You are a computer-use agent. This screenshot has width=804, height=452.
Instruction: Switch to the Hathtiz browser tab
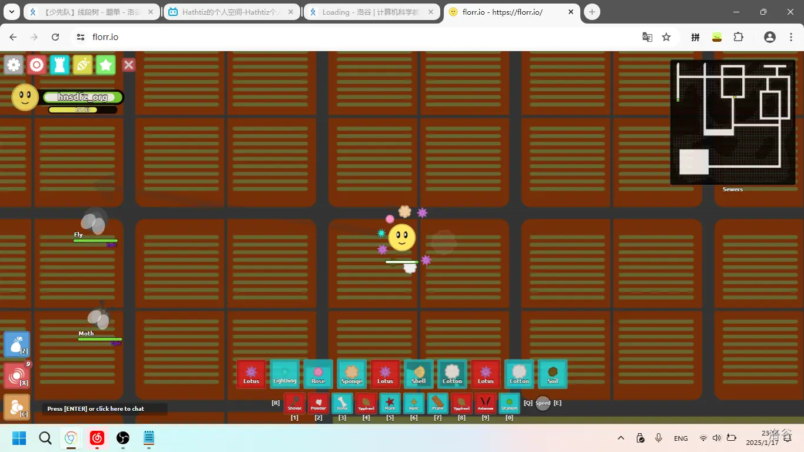pos(232,12)
